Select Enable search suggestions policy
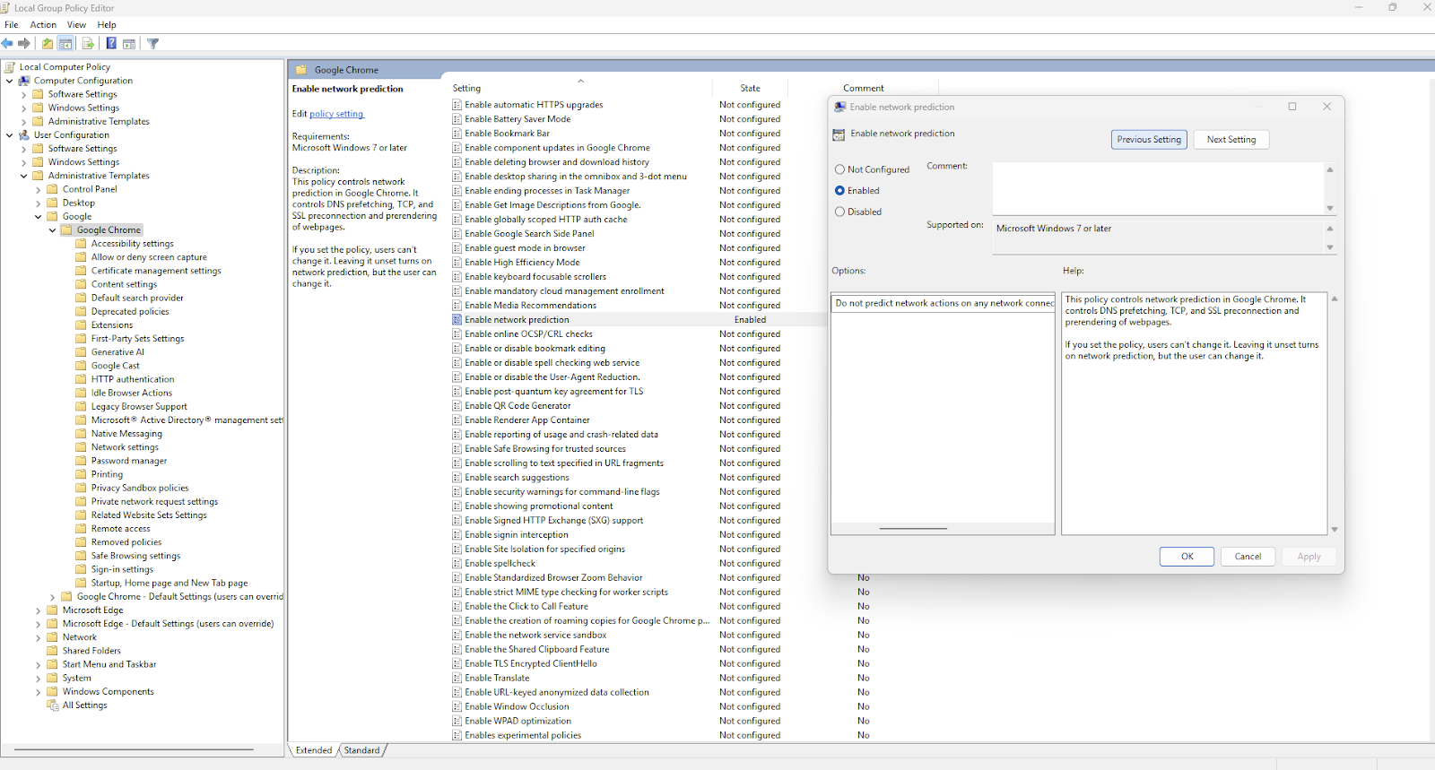This screenshot has width=1435, height=770. pyautogui.click(x=517, y=478)
